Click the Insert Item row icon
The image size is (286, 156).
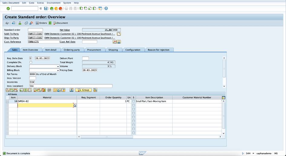[x=12, y=90]
